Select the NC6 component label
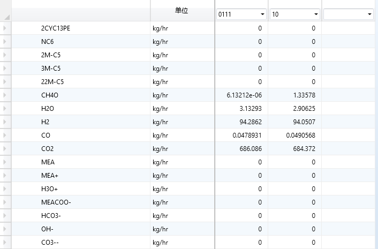 coord(46,42)
